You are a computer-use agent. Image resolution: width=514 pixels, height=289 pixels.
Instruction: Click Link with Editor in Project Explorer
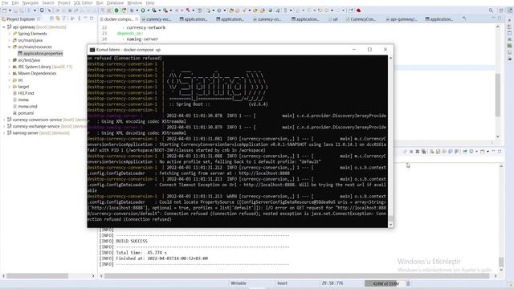[58, 18]
